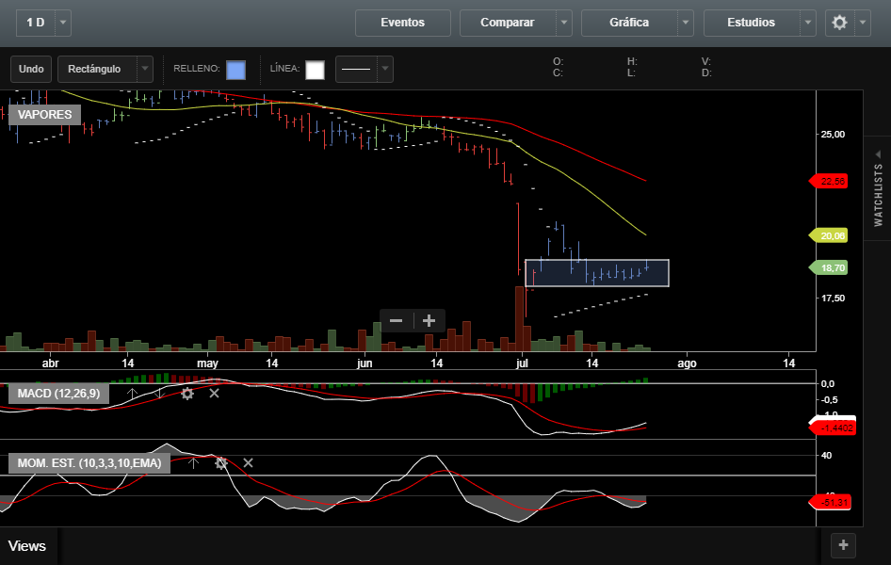
Task: Pick the blue Relleno fill color swatch
Action: pyautogui.click(x=235, y=70)
